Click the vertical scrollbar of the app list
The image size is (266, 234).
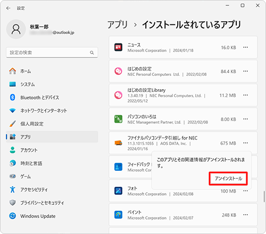[264, 196]
